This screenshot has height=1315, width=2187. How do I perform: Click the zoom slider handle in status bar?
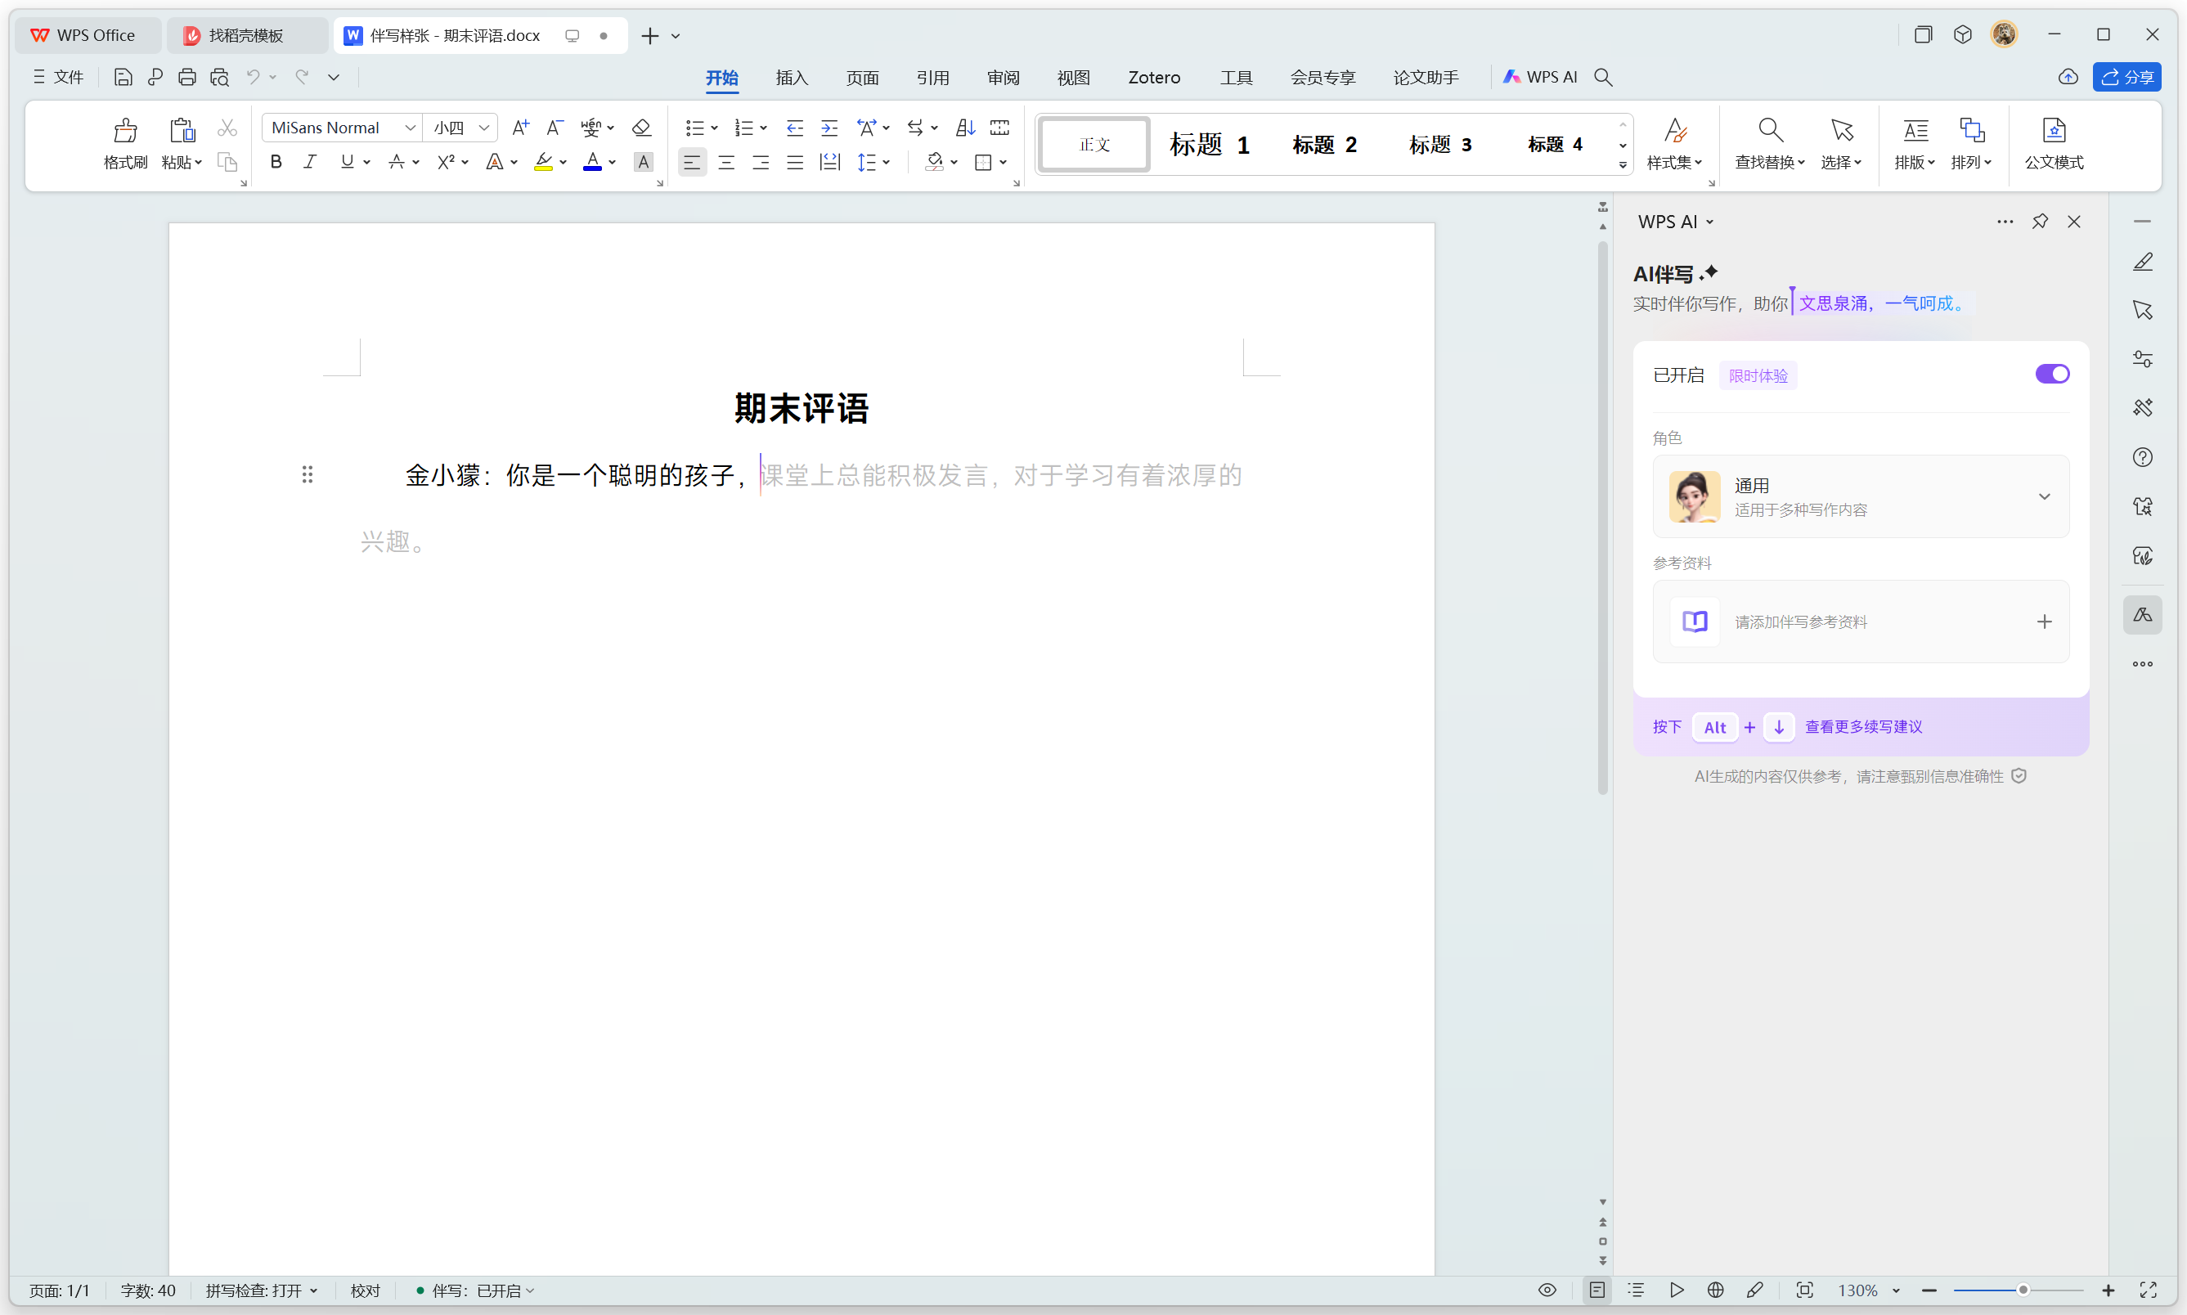pyautogui.click(x=2023, y=1290)
